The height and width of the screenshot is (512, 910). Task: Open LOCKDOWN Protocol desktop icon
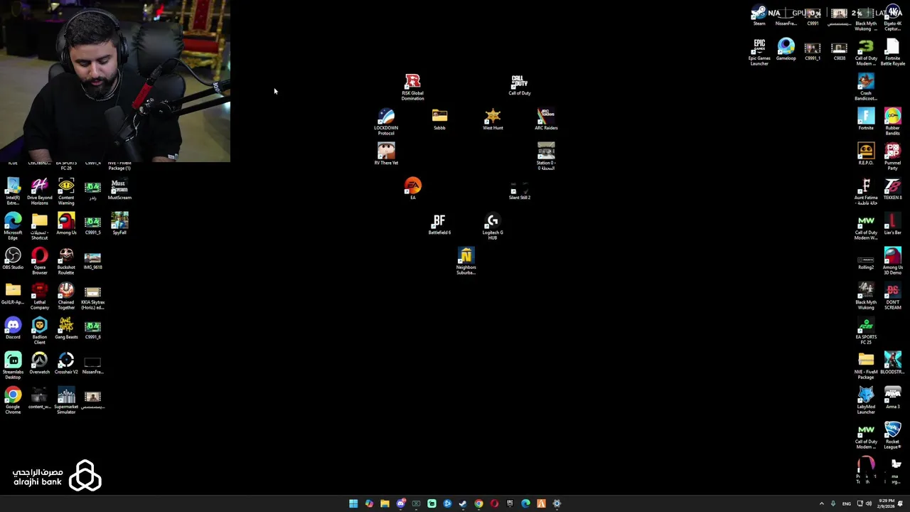coord(386,122)
